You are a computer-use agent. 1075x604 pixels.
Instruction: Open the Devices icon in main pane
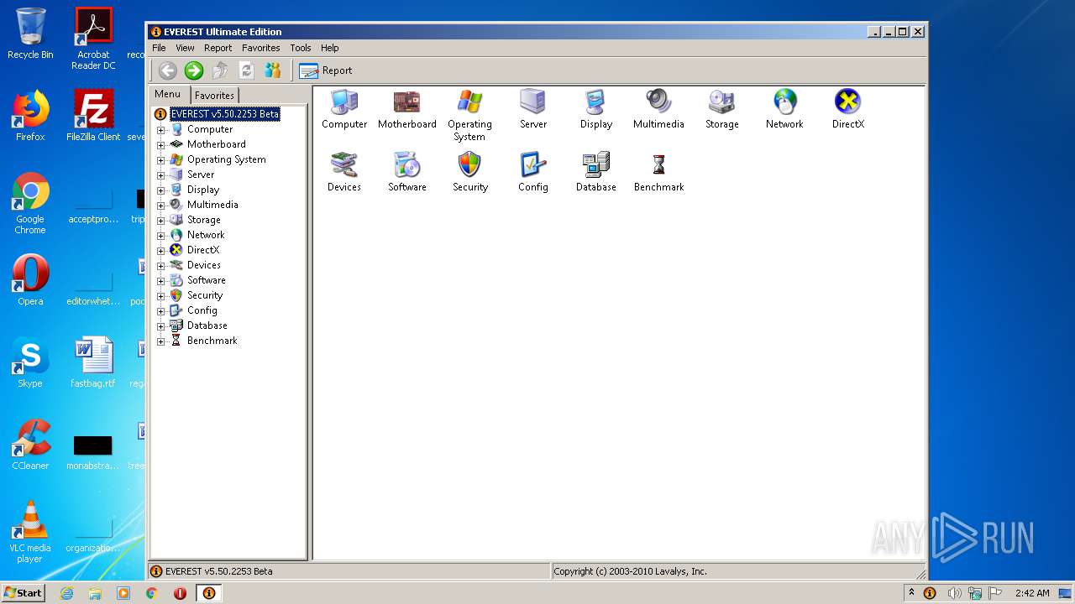pyautogui.click(x=344, y=165)
